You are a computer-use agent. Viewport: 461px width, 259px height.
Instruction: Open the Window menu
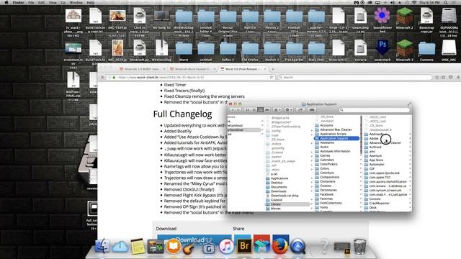coord(76,2)
